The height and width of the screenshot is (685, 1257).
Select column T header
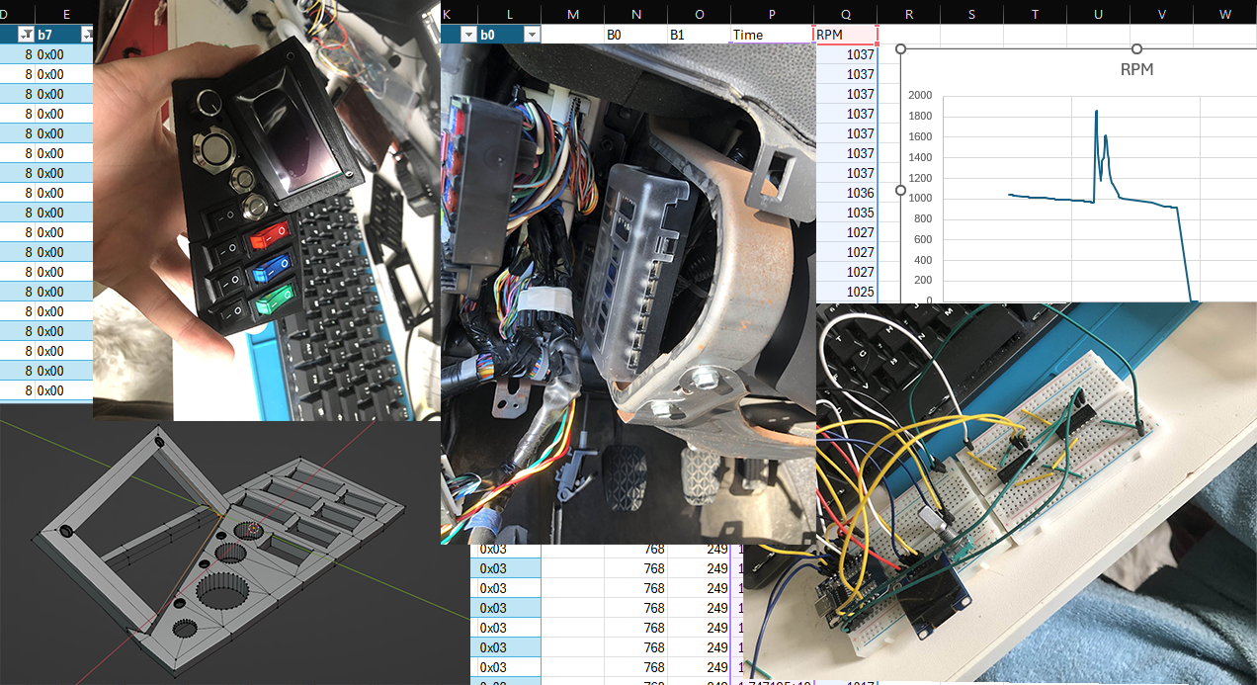tap(1036, 14)
